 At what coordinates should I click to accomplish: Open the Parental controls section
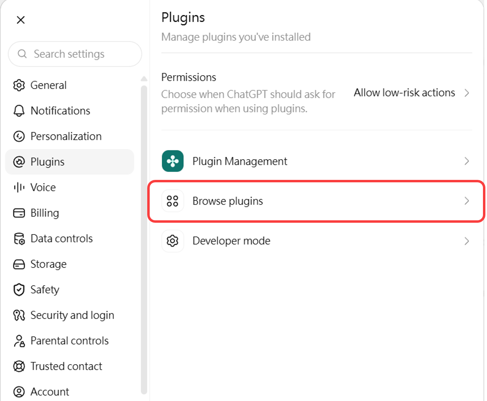coord(70,341)
